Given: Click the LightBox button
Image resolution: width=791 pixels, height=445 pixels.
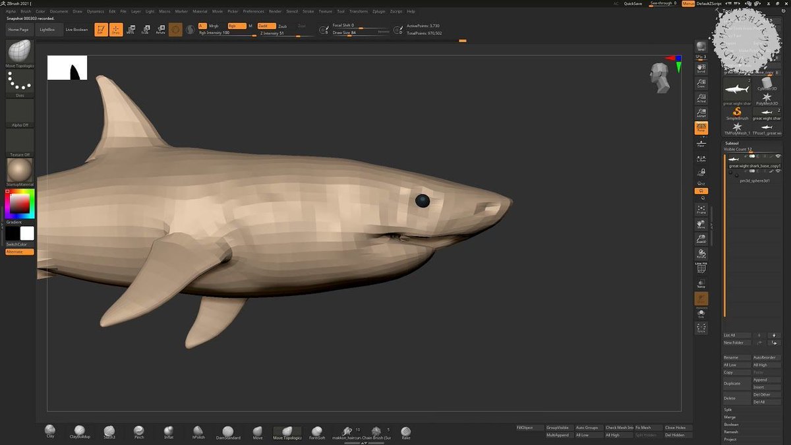Looking at the screenshot, I should [x=47, y=30].
